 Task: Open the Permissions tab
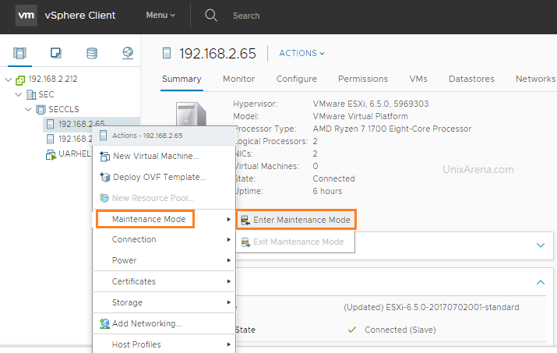click(x=363, y=79)
